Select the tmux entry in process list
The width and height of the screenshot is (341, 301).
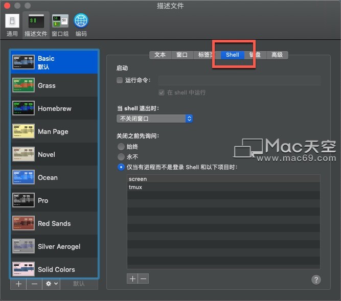[223, 187]
